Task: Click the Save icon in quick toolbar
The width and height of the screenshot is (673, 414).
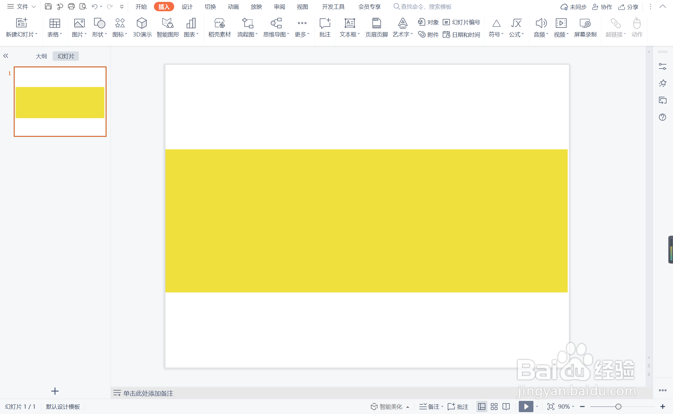Action: click(x=48, y=7)
